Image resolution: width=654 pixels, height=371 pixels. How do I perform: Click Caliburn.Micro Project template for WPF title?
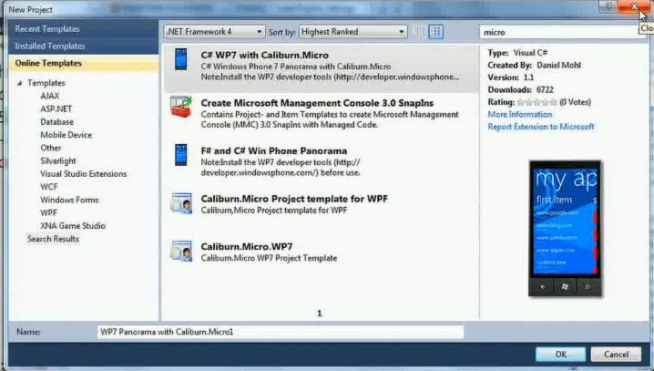[294, 199]
